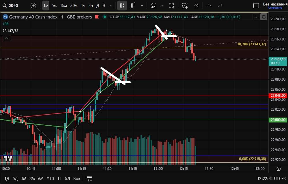This screenshot has height=184, width=288.
Task: Select the highlighted candlestick chart style button
Action: (122, 5)
